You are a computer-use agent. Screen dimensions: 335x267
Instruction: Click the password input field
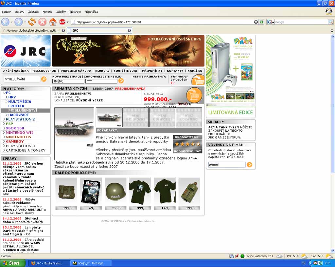101,81
